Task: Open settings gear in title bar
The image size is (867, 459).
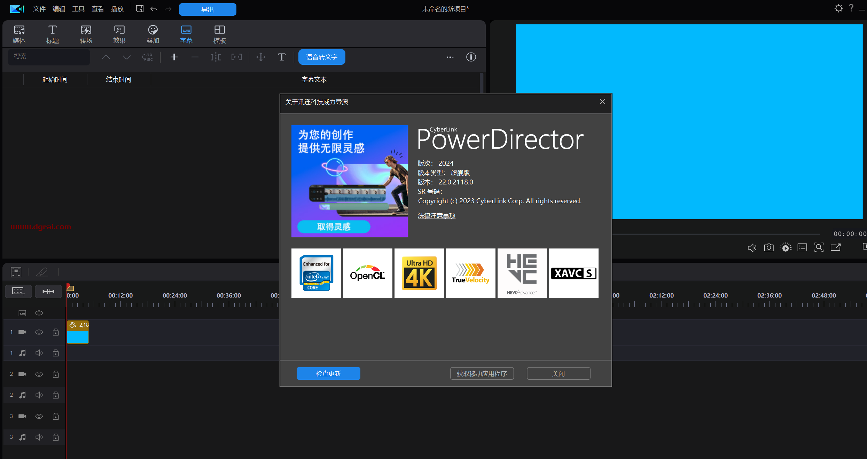Action: tap(839, 8)
